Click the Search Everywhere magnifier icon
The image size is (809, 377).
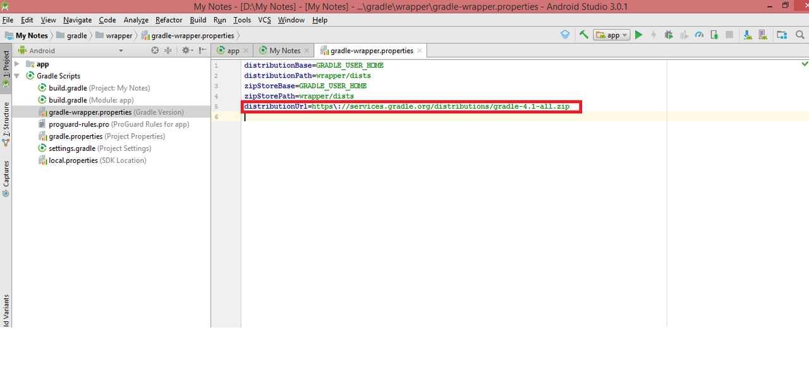click(800, 35)
